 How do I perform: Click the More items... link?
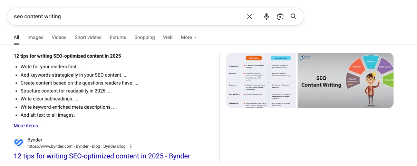[x=28, y=126]
